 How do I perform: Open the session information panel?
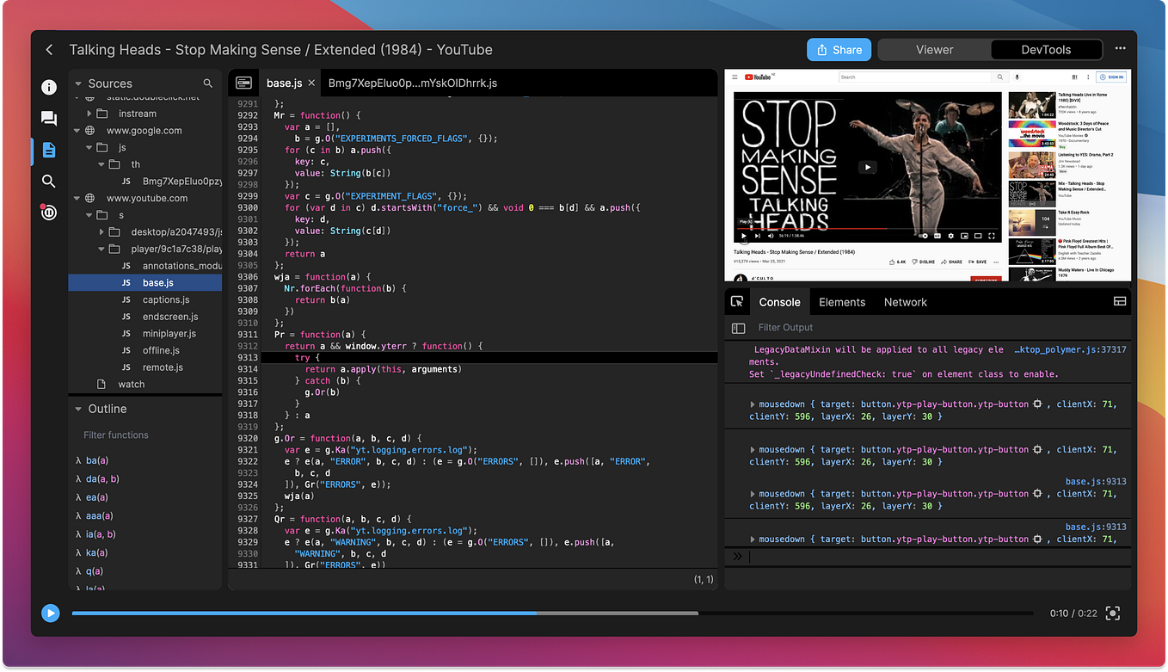pyautogui.click(x=49, y=87)
